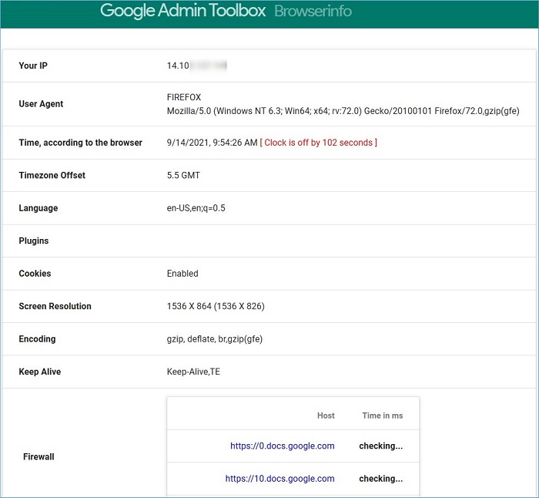Select the Mozilla/5.0 user agent string

[343, 111]
